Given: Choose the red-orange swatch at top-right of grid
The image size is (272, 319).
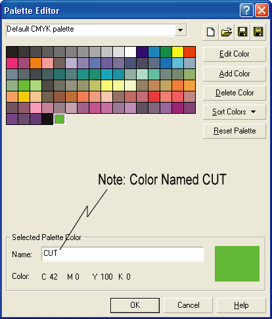Looking at the screenshot, I should click(x=189, y=52).
